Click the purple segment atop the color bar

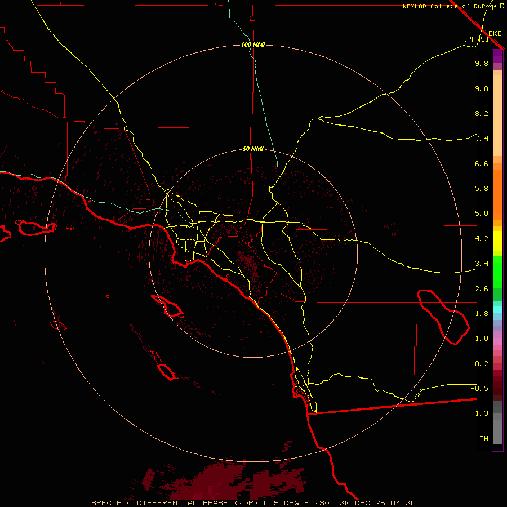[x=497, y=56]
